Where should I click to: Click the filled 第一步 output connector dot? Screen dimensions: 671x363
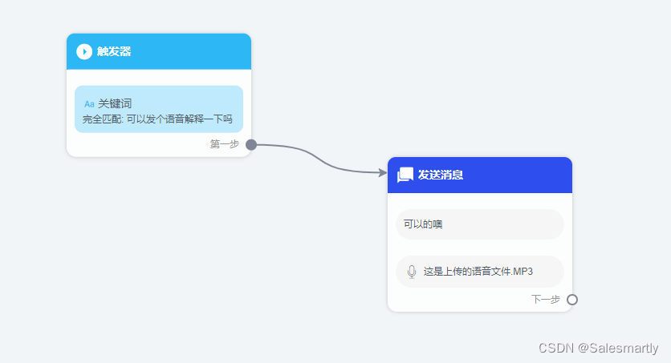(x=251, y=145)
